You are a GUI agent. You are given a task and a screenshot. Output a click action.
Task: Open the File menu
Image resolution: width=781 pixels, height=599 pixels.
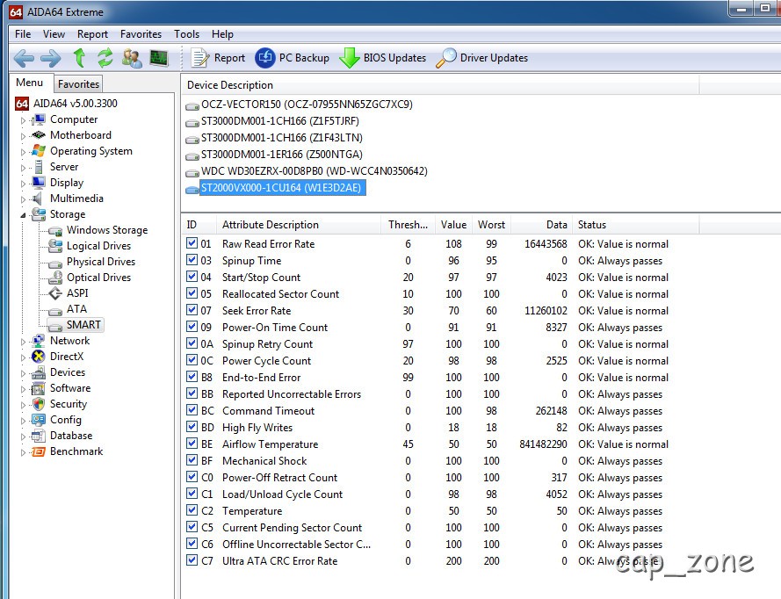click(x=23, y=34)
